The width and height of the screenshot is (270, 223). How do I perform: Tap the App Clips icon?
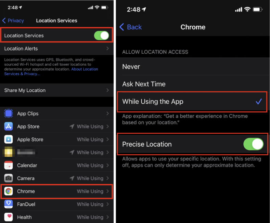click(x=9, y=114)
